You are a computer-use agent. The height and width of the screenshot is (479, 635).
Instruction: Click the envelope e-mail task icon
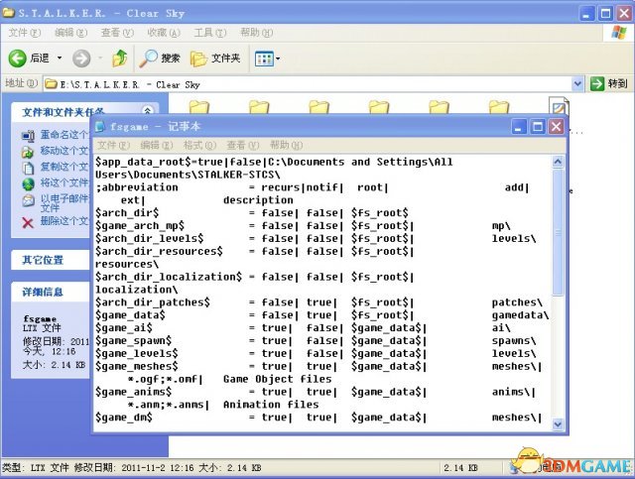[x=28, y=200]
